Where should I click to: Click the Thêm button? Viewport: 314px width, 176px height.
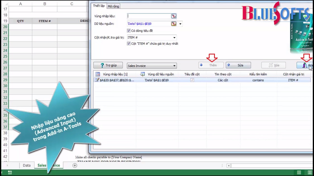pyautogui.click(x=211, y=65)
